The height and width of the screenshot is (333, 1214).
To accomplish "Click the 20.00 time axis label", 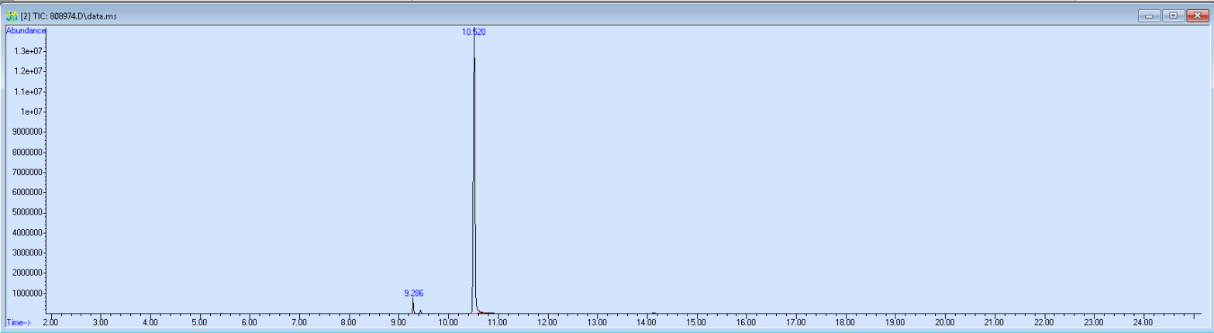I will 944,321.
